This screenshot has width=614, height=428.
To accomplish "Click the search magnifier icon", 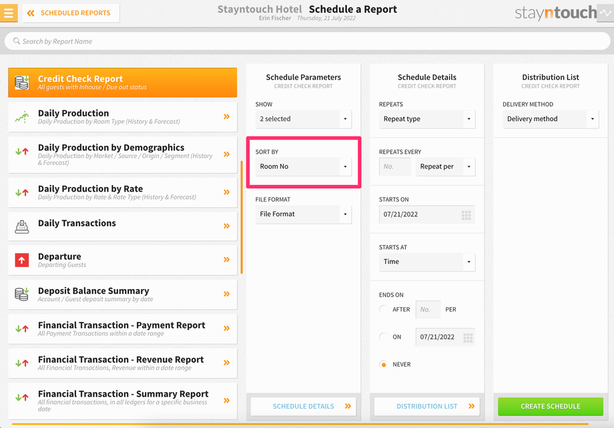I will point(17,41).
